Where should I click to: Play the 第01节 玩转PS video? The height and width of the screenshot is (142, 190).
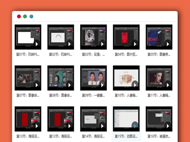[x=37, y=44]
